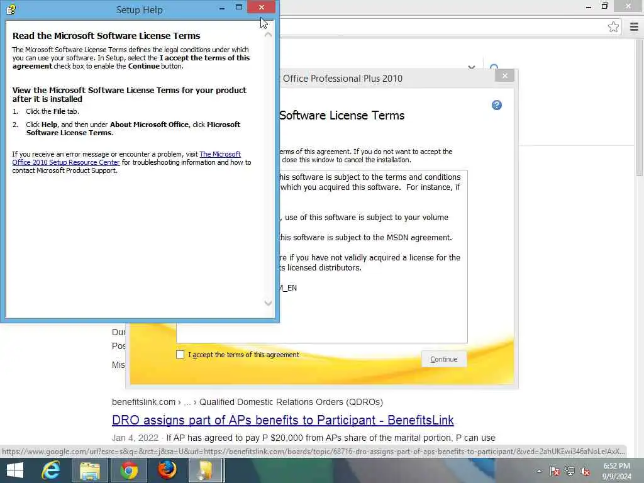Select Office setup taskbar icon

tap(206, 470)
